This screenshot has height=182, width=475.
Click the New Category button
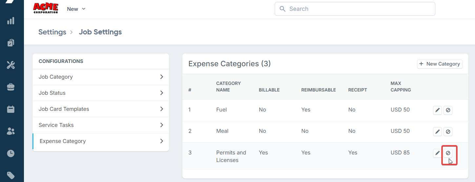[x=440, y=64]
